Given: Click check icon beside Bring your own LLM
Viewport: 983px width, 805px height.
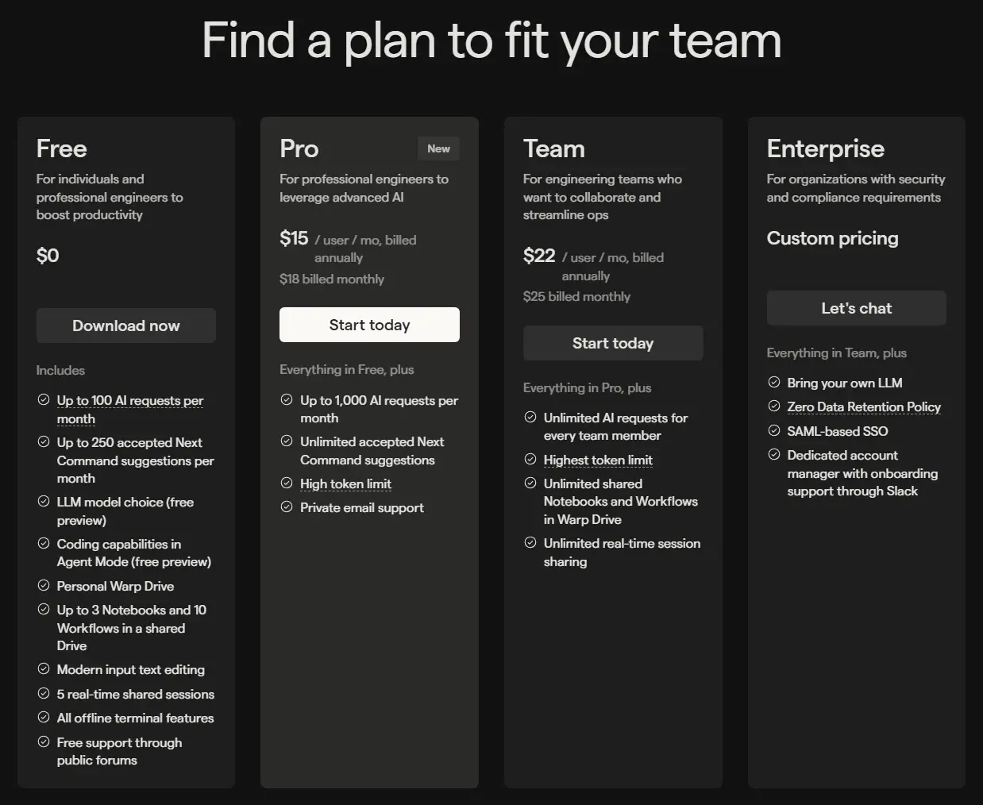Looking at the screenshot, I should pos(774,383).
